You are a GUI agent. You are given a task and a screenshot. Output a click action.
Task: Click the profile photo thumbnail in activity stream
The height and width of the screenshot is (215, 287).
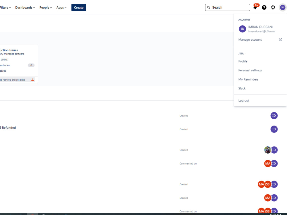267,150
